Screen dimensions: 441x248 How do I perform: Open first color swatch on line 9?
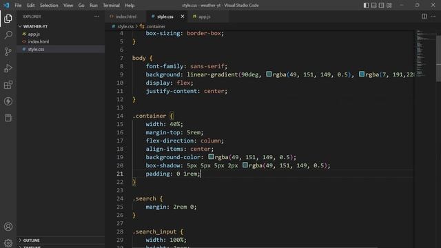click(269, 74)
